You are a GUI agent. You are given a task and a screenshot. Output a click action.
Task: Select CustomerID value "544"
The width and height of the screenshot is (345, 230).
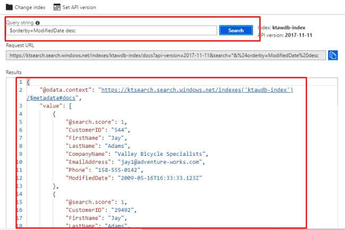[119, 130]
